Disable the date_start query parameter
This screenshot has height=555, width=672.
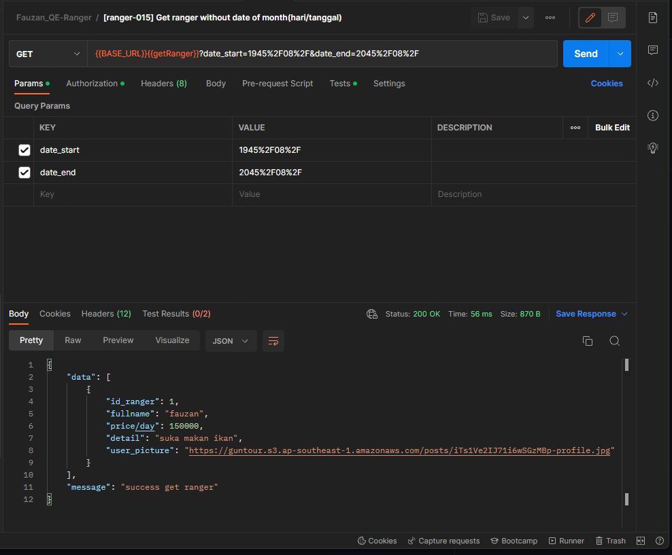[x=24, y=149]
